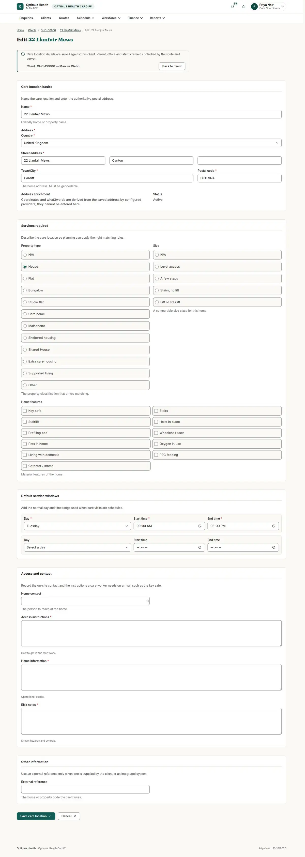The image size is (305, 857).
Task: Choose Level access size option
Action: (217, 267)
